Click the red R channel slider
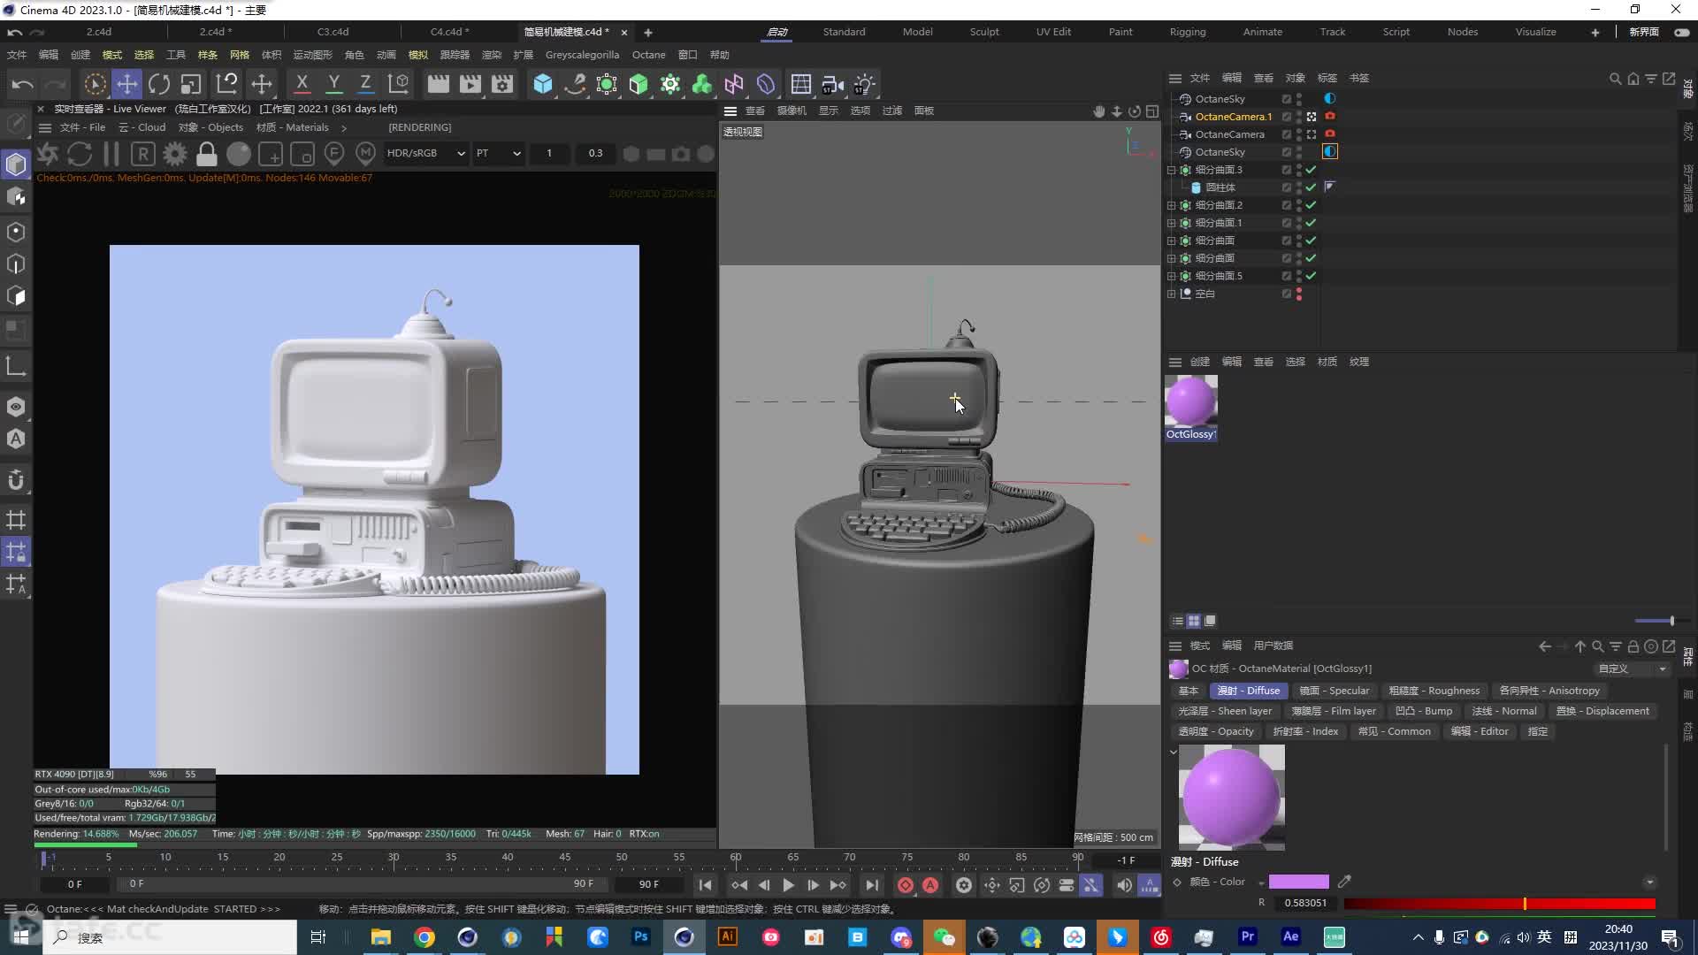This screenshot has width=1698, height=955. tap(1499, 903)
